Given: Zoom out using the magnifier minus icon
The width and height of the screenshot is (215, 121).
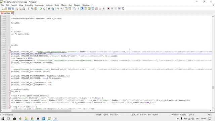Looking at the screenshot, I should point(61,8).
